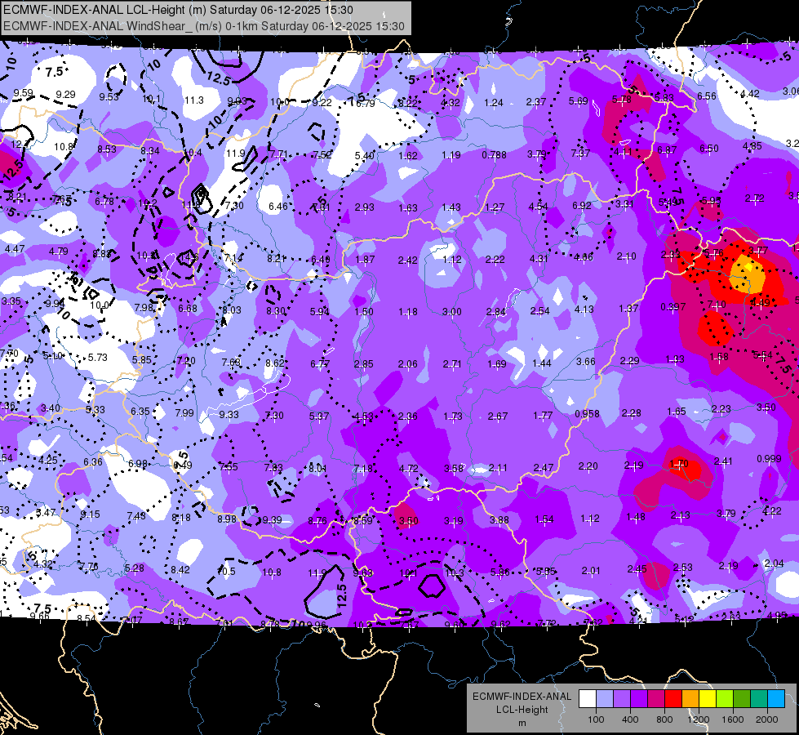Select the grid value '3.66'
The image size is (799, 735).
click(585, 361)
